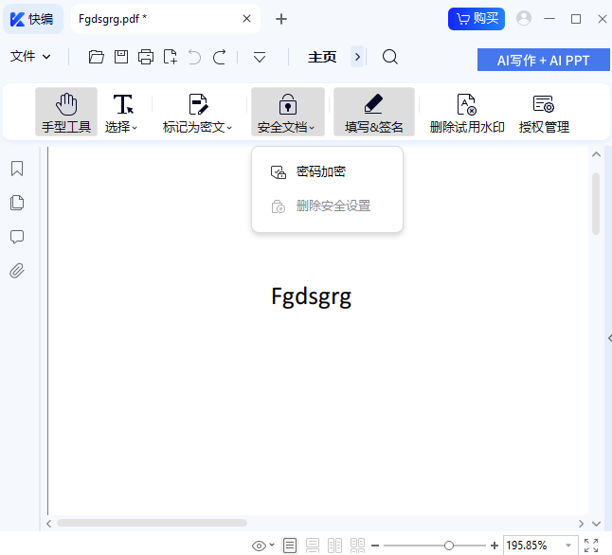612x555 pixels.
Task: Open the comments panel in left sidebar
Action: coord(17,237)
